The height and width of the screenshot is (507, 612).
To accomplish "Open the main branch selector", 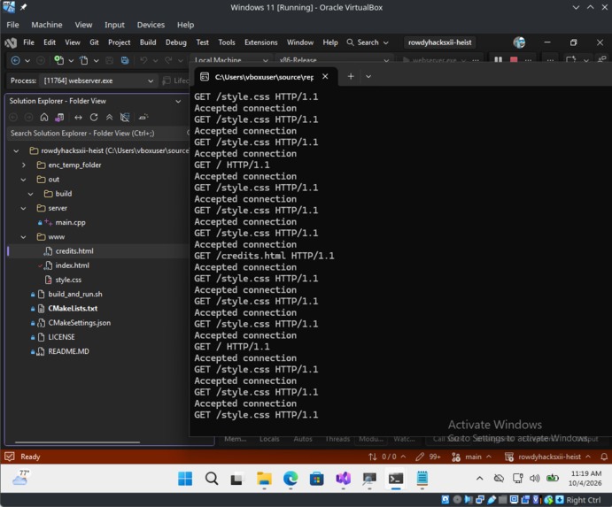I will (x=471, y=457).
